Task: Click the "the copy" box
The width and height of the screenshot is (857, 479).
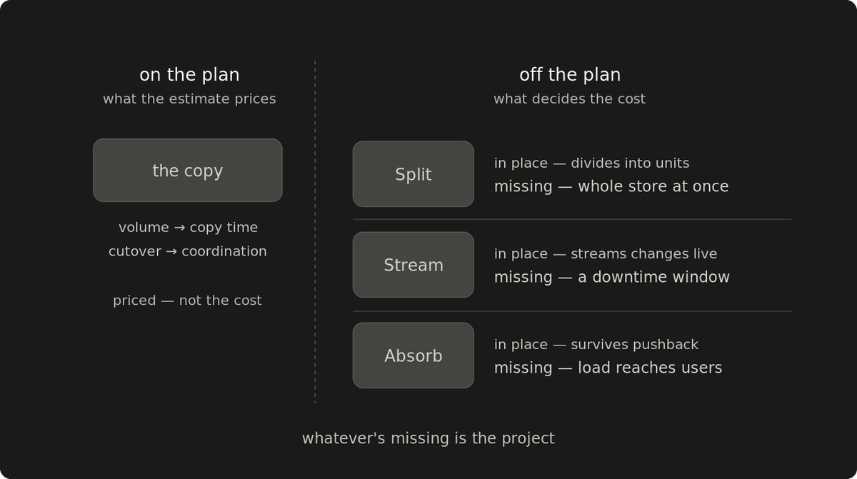Action: (188, 170)
